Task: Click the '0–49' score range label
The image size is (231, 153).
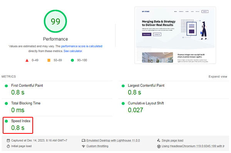Action: [x=35, y=60]
